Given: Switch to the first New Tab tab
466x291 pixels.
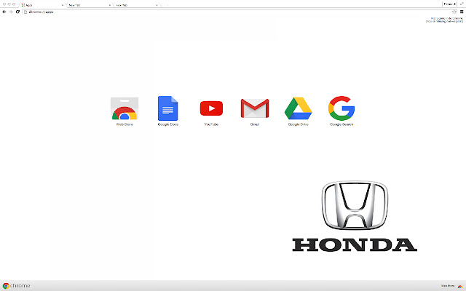Looking at the screenshot, I should pyautogui.click(x=89, y=5).
